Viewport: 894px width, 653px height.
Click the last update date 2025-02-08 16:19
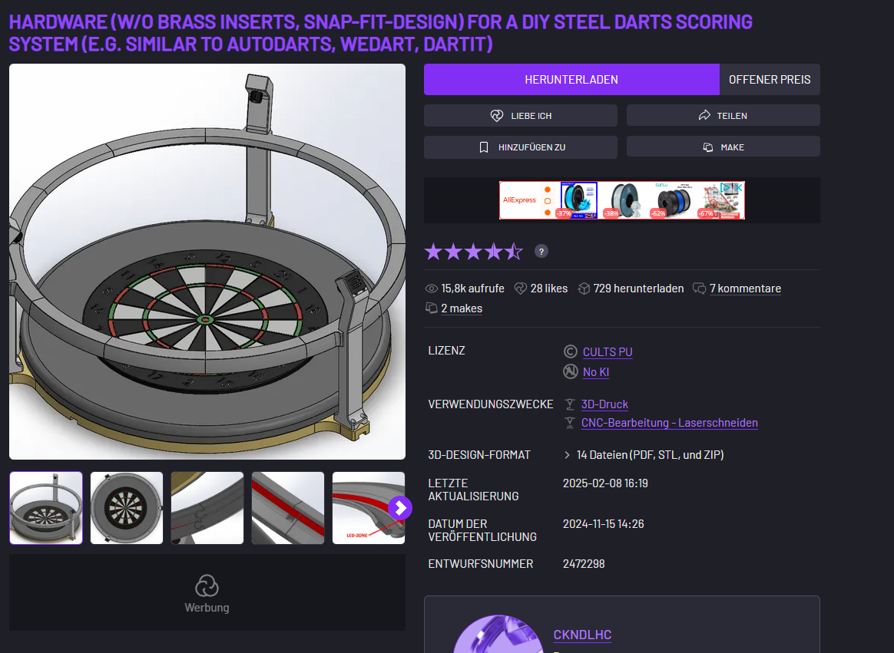(x=605, y=483)
